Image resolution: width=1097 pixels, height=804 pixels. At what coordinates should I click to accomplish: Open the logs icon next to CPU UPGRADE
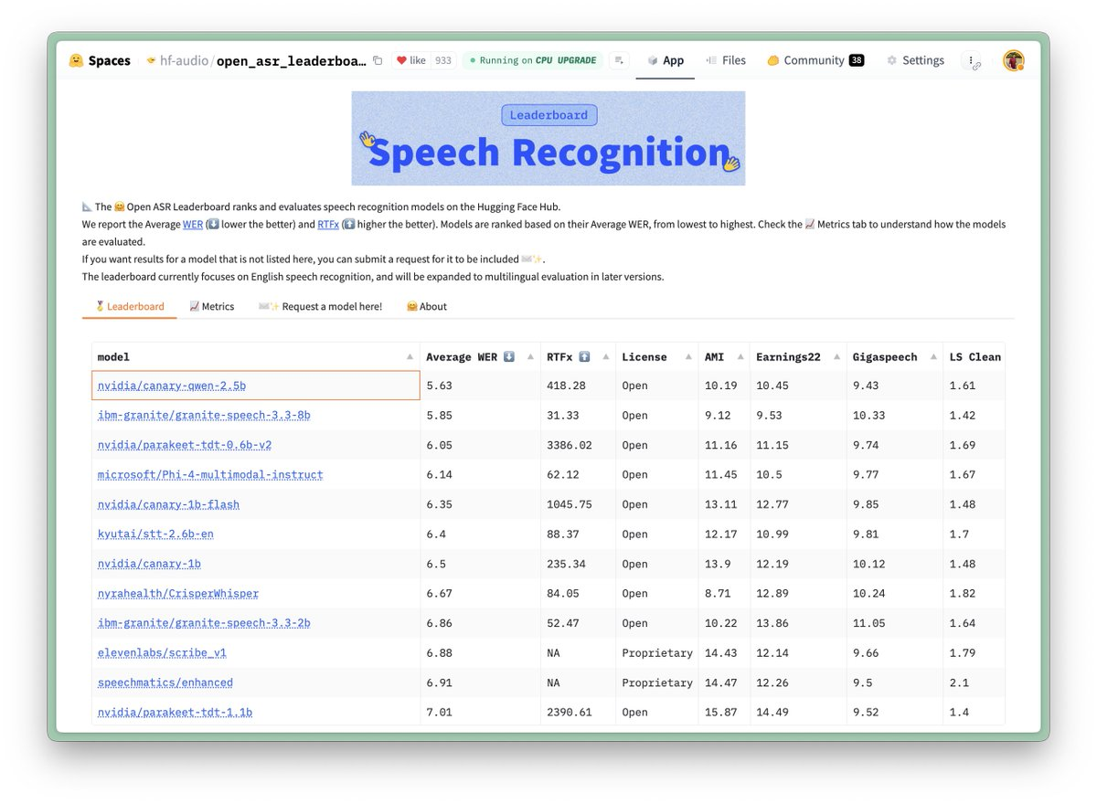620,61
